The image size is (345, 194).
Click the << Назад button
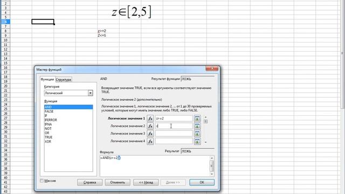(x=146, y=182)
